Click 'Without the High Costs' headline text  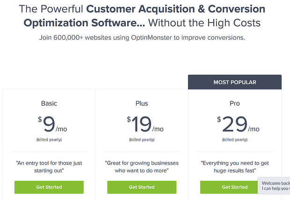coord(204,23)
